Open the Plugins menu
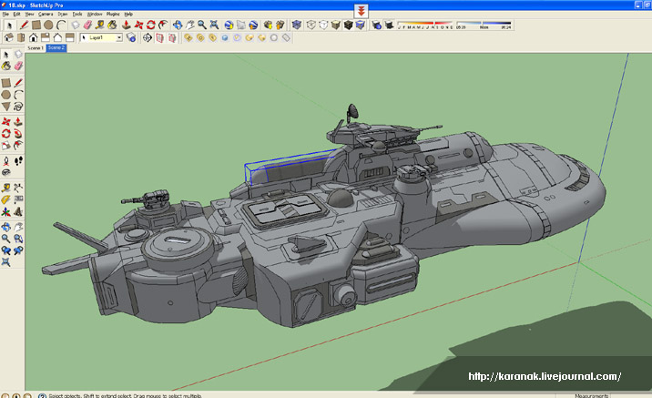The image size is (652, 398). [113, 15]
